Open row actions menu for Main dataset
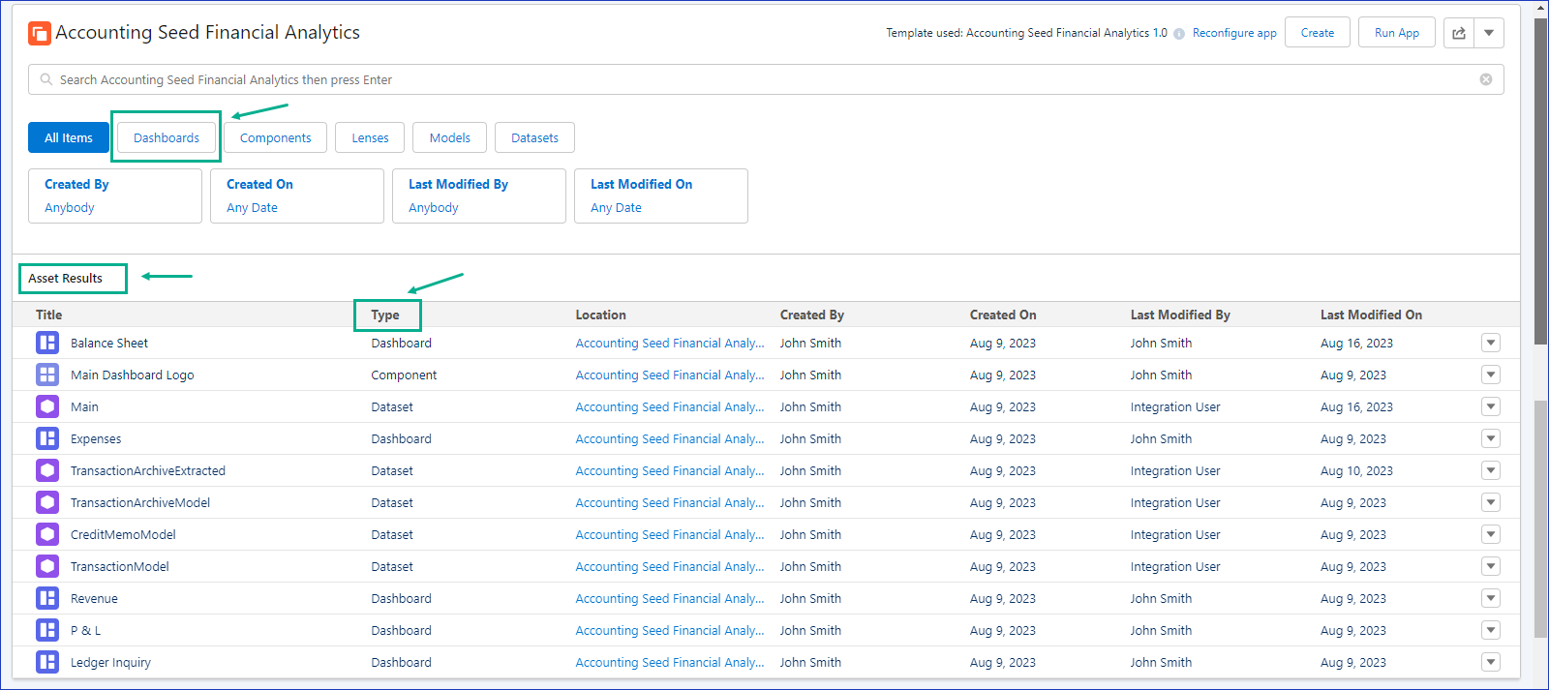The height and width of the screenshot is (690, 1549). point(1491,406)
